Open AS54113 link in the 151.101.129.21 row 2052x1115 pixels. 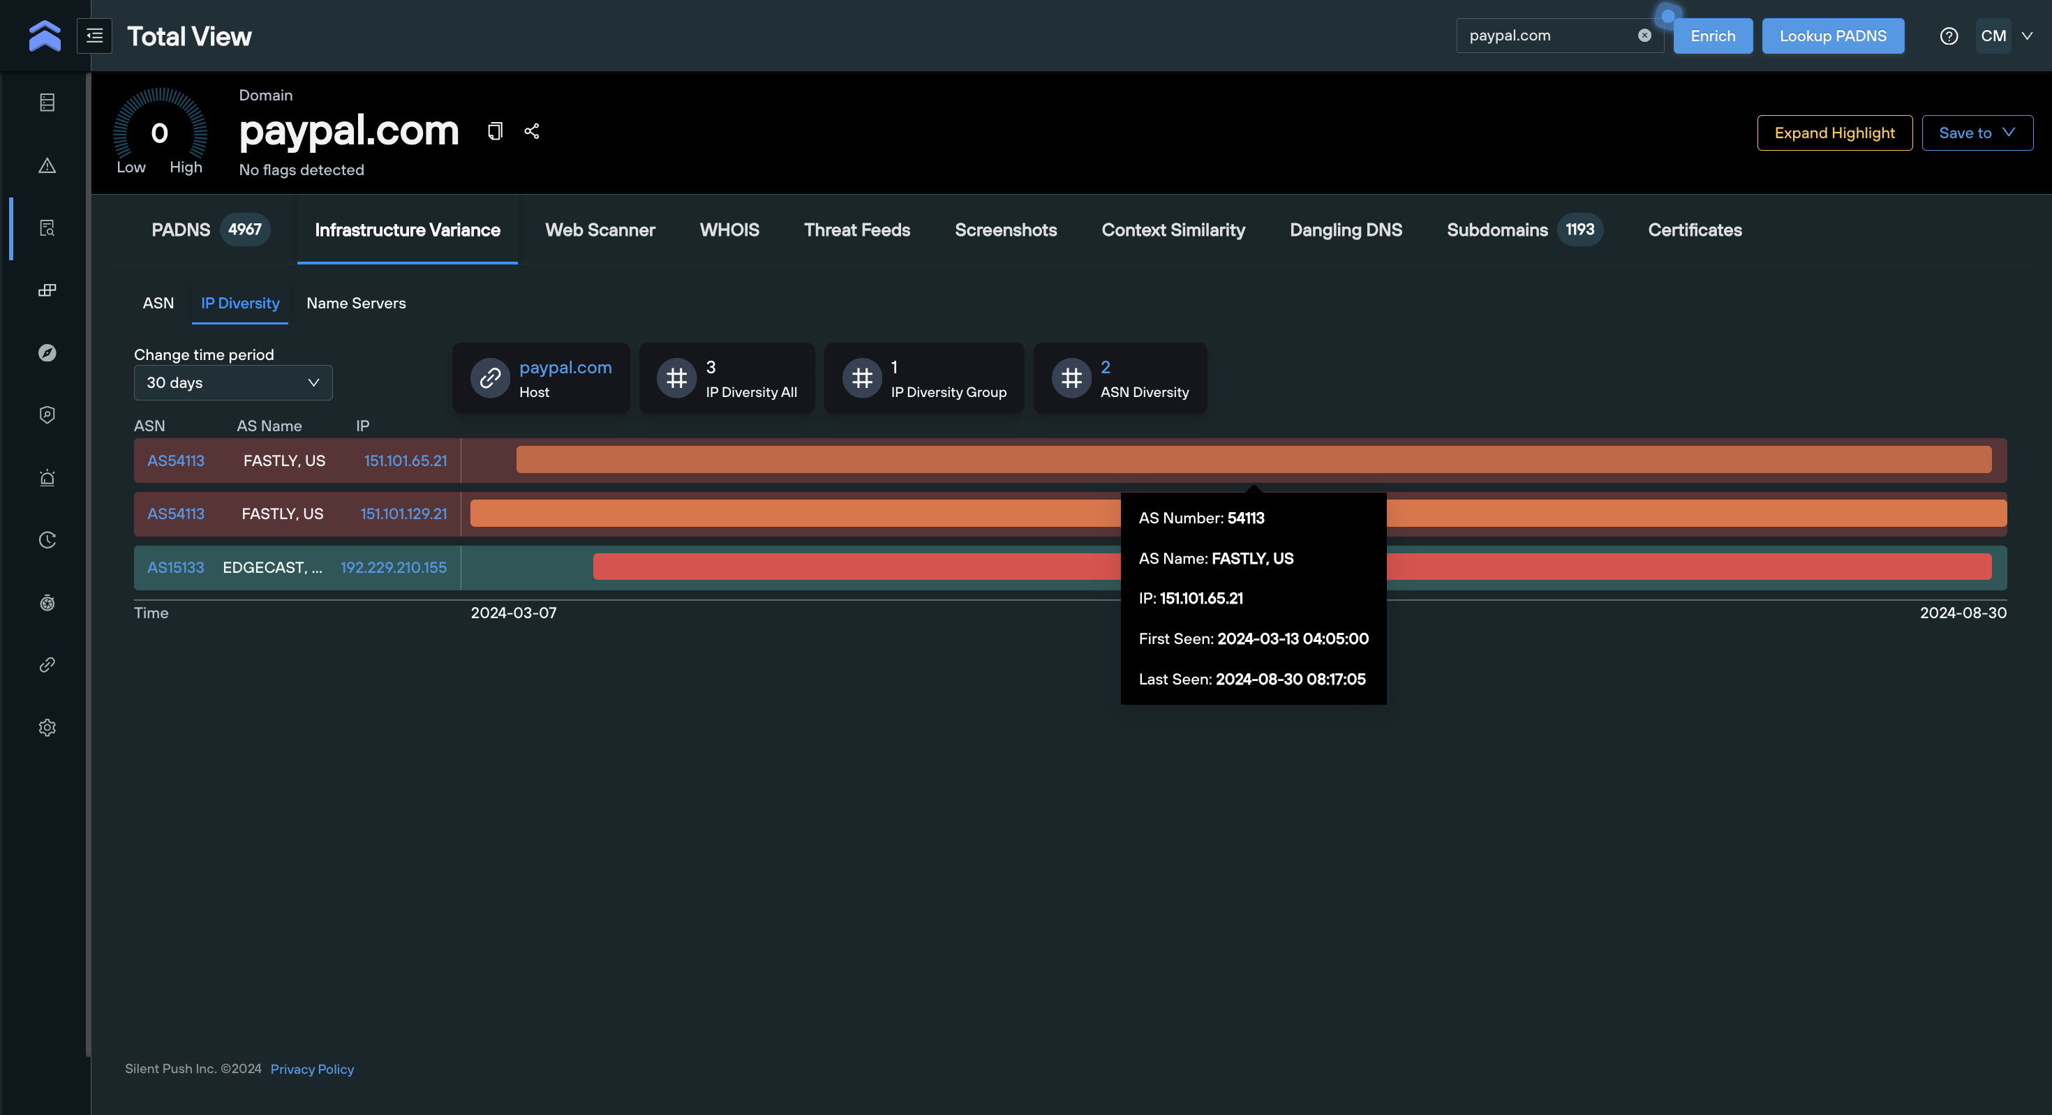point(175,514)
